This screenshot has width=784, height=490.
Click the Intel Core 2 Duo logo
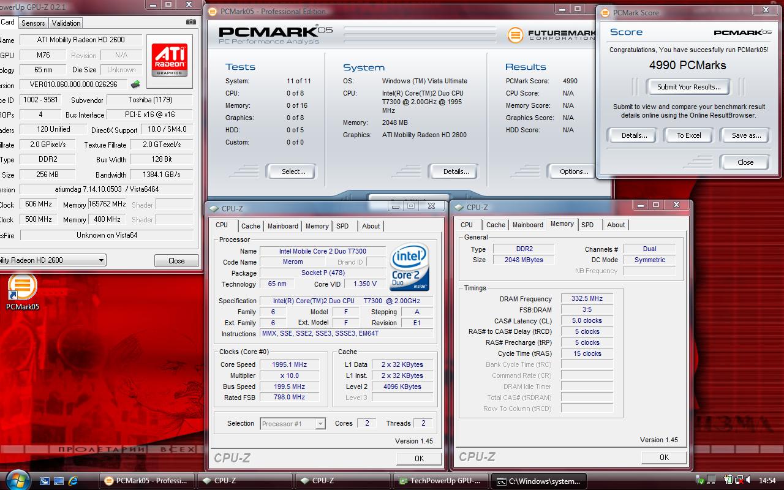pyautogui.click(x=409, y=267)
